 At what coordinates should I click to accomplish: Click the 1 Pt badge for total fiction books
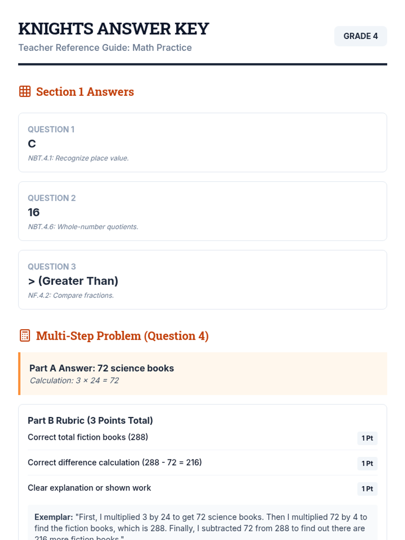(367, 438)
